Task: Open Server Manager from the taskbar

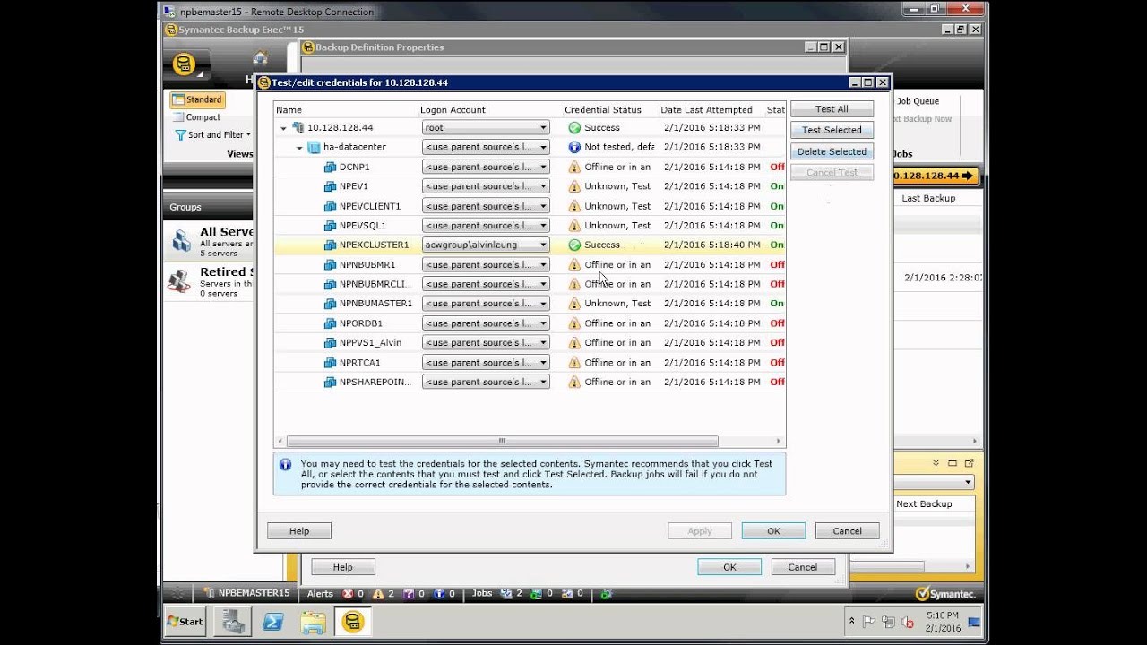Action: (234, 622)
